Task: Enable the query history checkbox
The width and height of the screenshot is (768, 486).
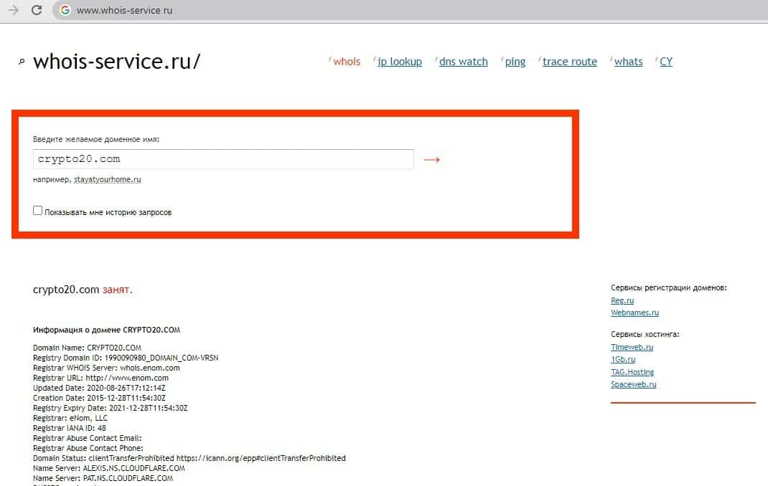Action: (x=38, y=210)
